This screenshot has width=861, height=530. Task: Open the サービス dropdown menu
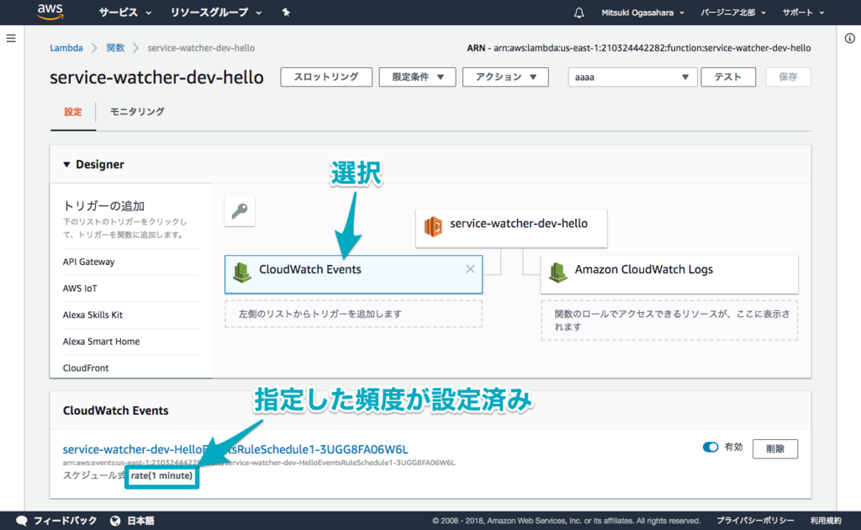[x=125, y=12]
